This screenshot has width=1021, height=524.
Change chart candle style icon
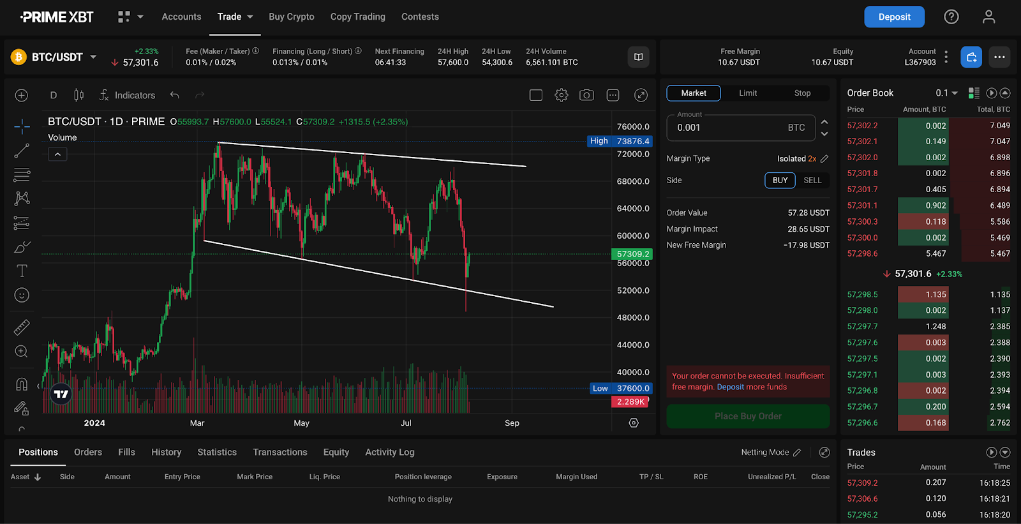click(78, 95)
